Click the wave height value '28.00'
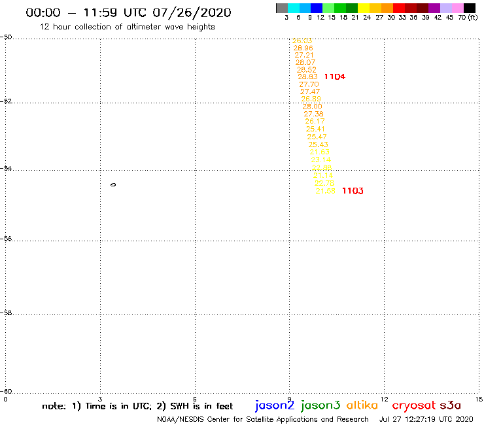Image resolution: width=484 pixels, height=425 pixels. click(x=312, y=107)
